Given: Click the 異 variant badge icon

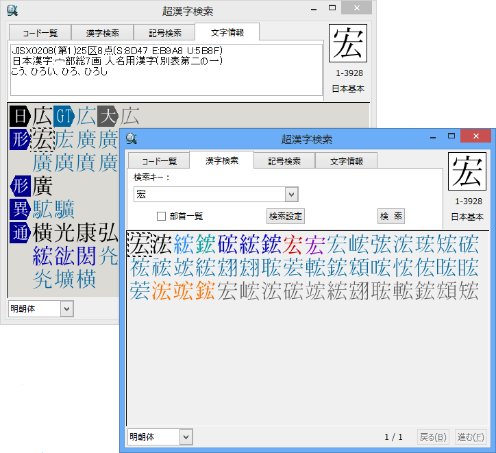Looking at the screenshot, I should 21,209.
